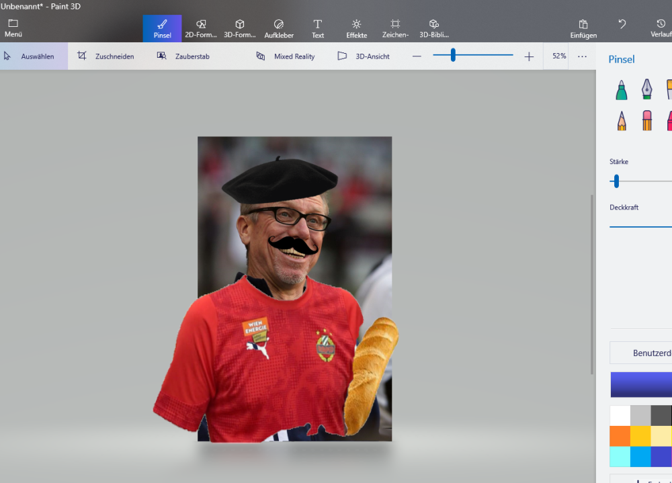Open the 3D-Formen tool tab

pyautogui.click(x=239, y=28)
